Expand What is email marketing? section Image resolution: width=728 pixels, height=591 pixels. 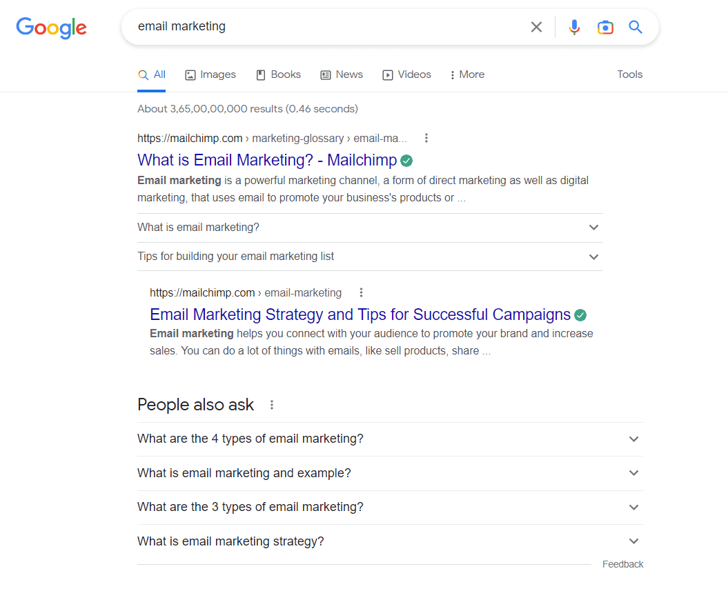click(370, 228)
